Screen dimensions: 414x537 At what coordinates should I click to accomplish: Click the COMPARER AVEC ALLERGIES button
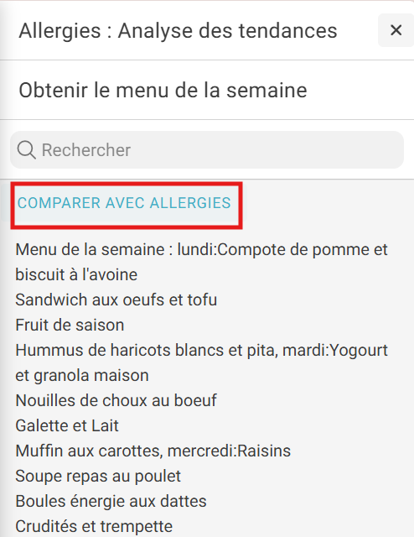pyautogui.click(x=124, y=203)
